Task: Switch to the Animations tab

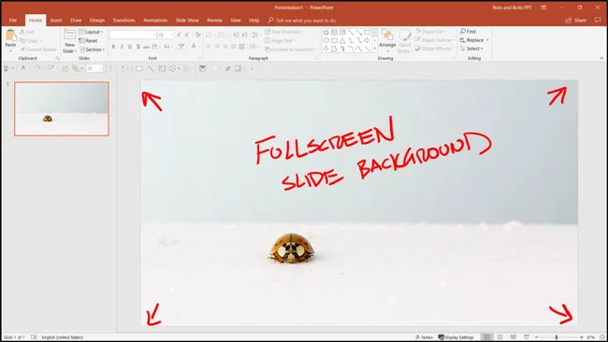Action: (155, 21)
